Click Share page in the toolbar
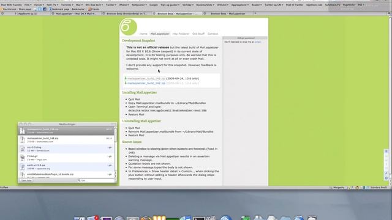Screen dimensions: 392x220 click(x=24, y=9)
